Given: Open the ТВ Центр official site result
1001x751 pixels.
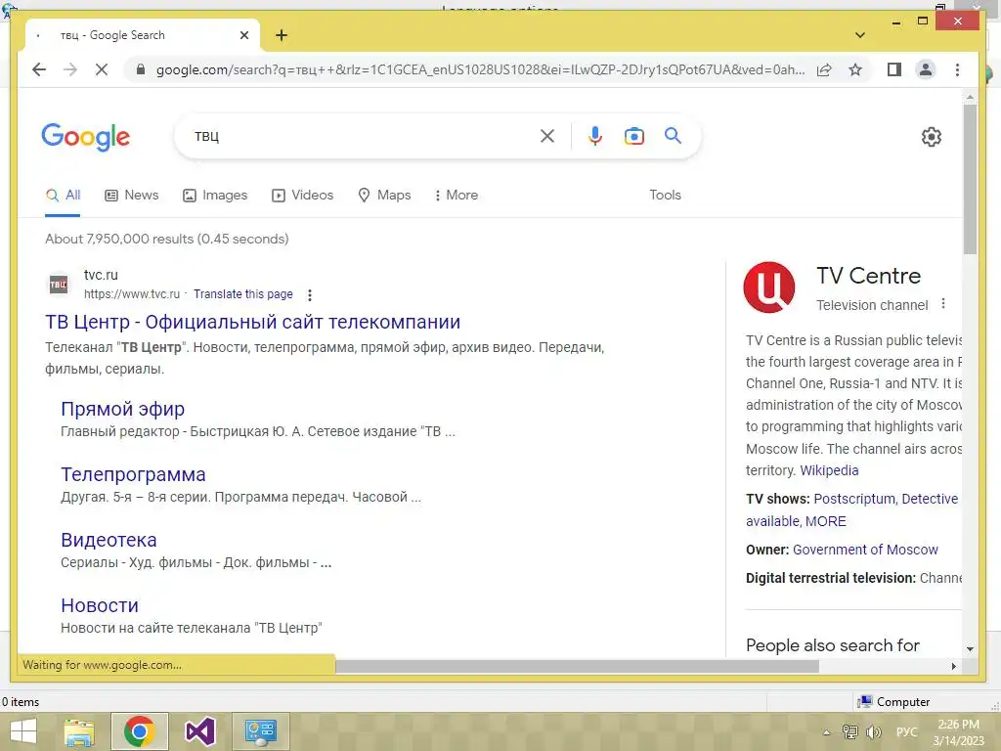Looking at the screenshot, I should [253, 322].
